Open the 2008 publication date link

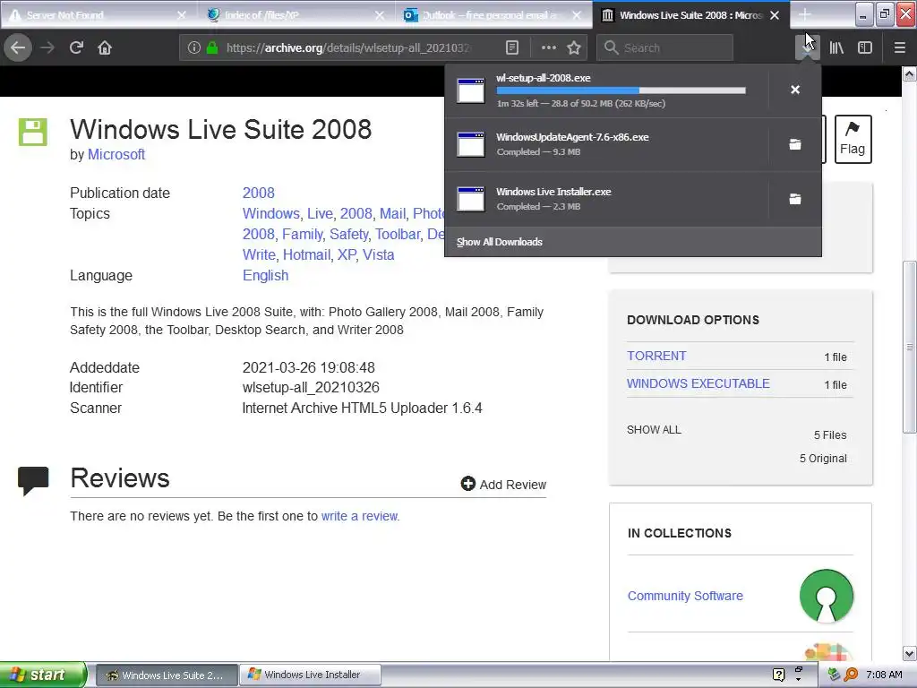pos(259,193)
